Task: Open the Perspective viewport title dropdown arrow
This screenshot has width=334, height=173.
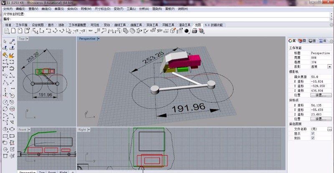Action: point(99,39)
